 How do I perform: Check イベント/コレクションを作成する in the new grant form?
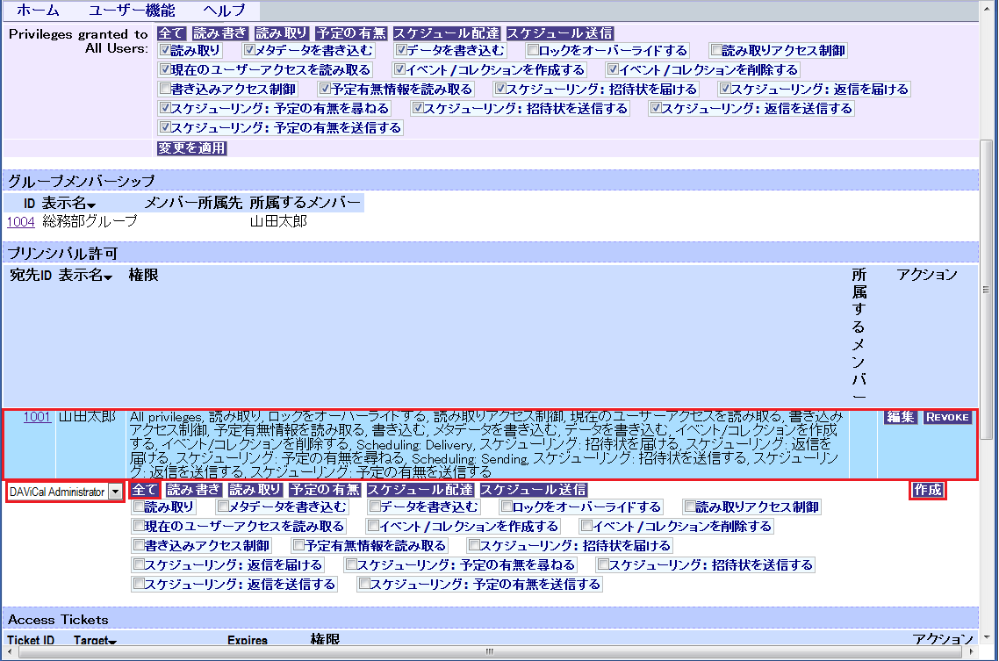pos(372,527)
